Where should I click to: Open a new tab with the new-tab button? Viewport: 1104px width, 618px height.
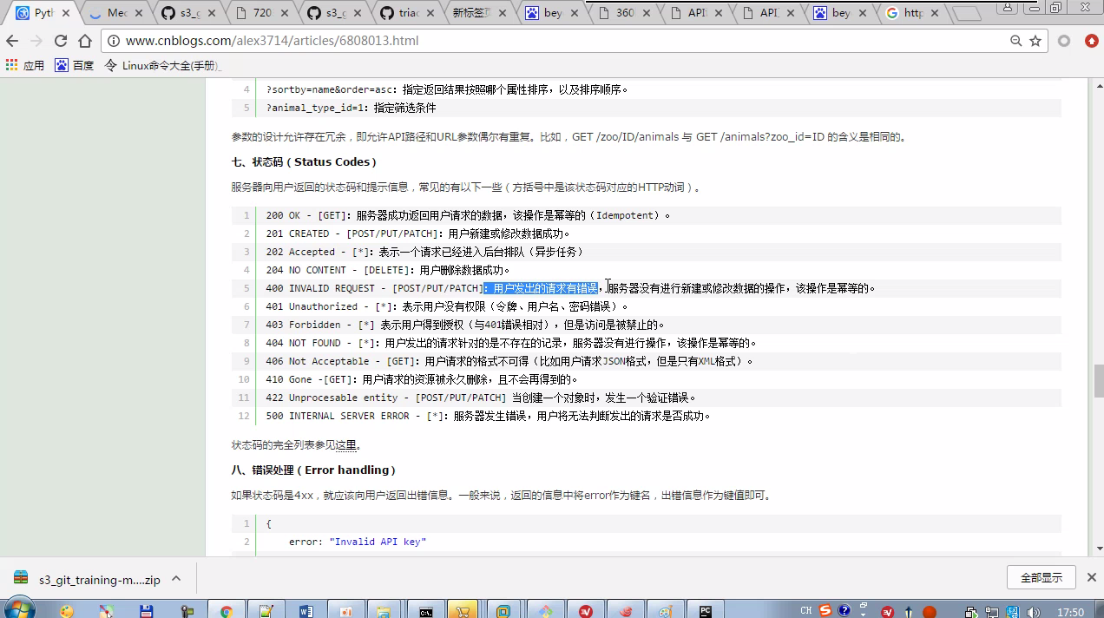(967, 14)
